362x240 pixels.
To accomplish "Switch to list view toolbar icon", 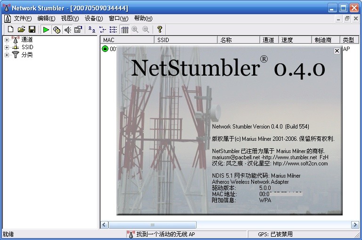I will pos(113,30).
